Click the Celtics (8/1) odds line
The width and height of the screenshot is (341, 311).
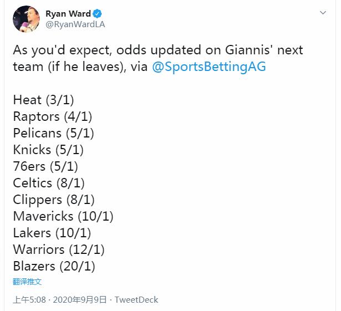(x=49, y=183)
